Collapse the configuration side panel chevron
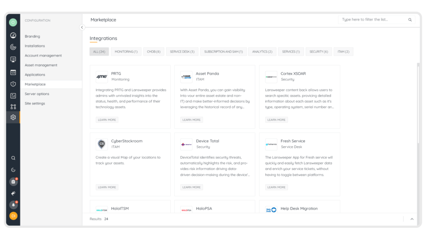426x240 pixels. point(82,27)
